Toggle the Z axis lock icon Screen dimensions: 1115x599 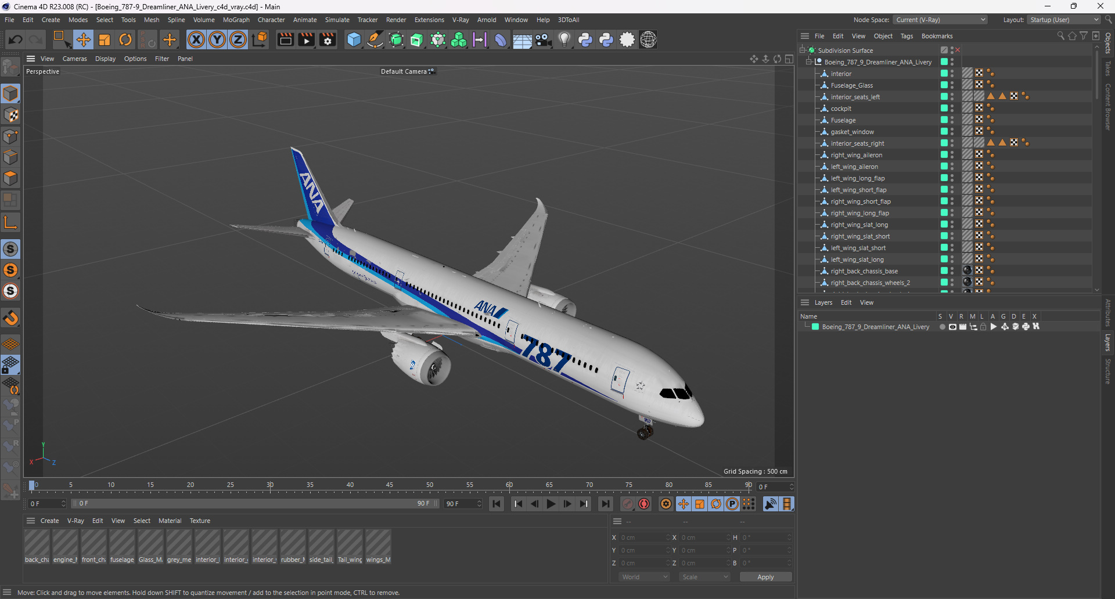coord(238,39)
